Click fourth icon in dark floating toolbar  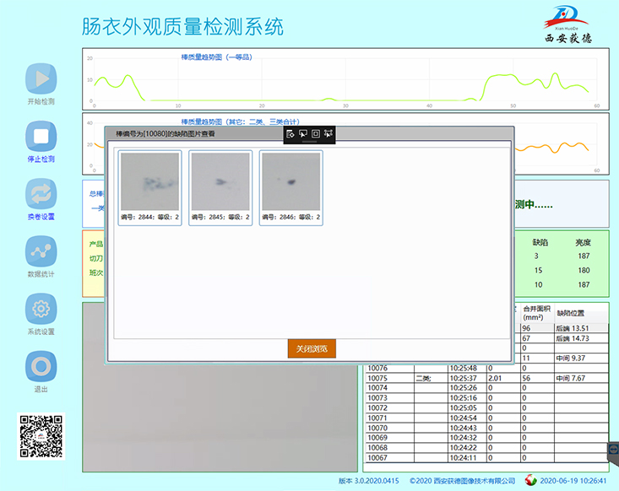pos(329,133)
